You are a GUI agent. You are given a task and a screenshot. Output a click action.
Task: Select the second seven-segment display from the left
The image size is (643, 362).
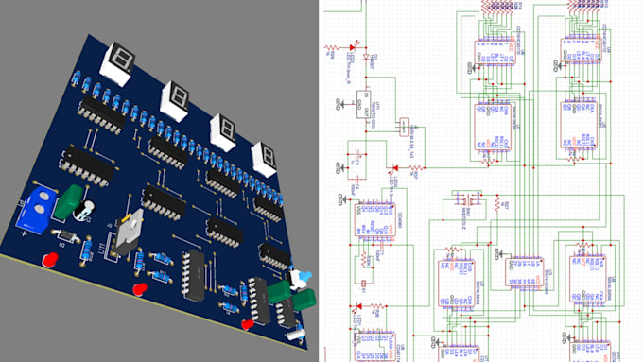click(x=175, y=101)
